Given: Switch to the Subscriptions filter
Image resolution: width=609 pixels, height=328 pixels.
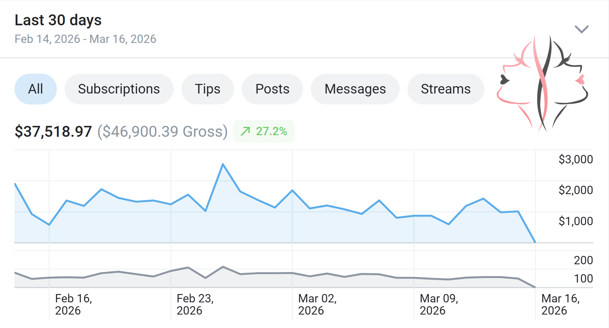Looking at the screenshot, I should point(119,89).
